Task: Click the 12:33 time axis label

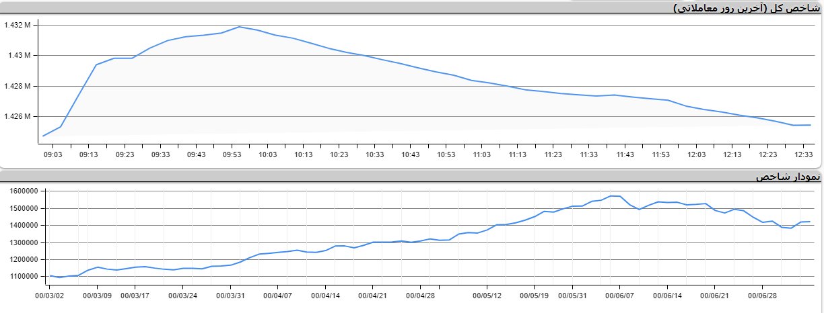Action: coord(803,154)
